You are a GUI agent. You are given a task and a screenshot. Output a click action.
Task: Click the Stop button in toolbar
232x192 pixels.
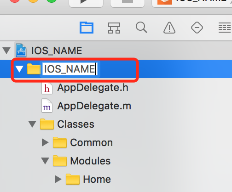point(128,2)
